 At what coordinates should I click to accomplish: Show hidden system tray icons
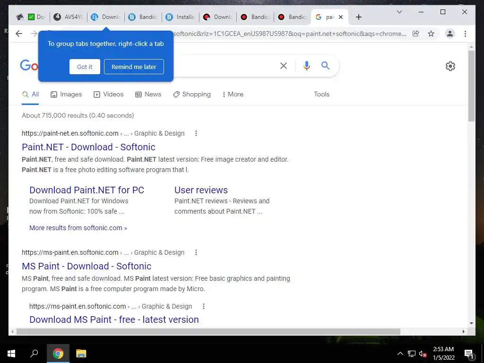point(400,354)
